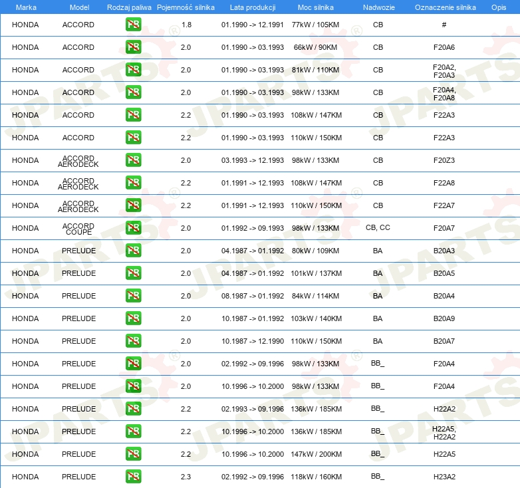Click the date range 02.1993 -> 09.1996
520x488 pixels.
(x=253, y=409)
